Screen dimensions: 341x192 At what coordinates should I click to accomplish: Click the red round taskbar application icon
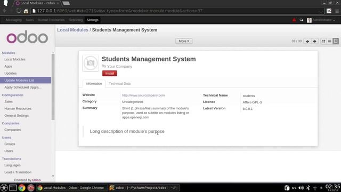31,188
